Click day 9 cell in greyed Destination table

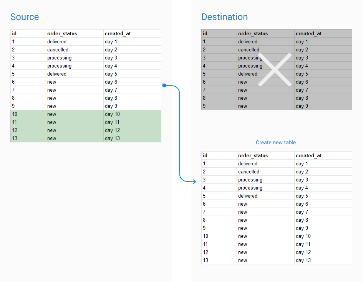pos(323,106)
